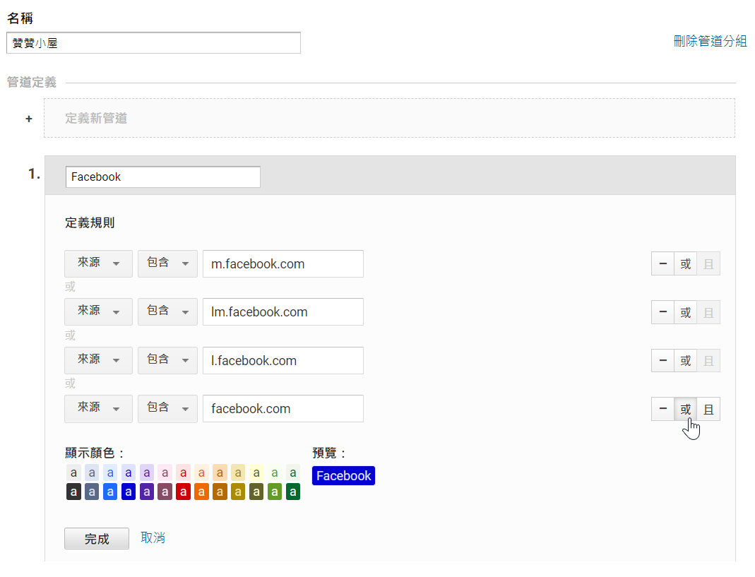Pick the solid bright orange swatch

click(202, 492)
